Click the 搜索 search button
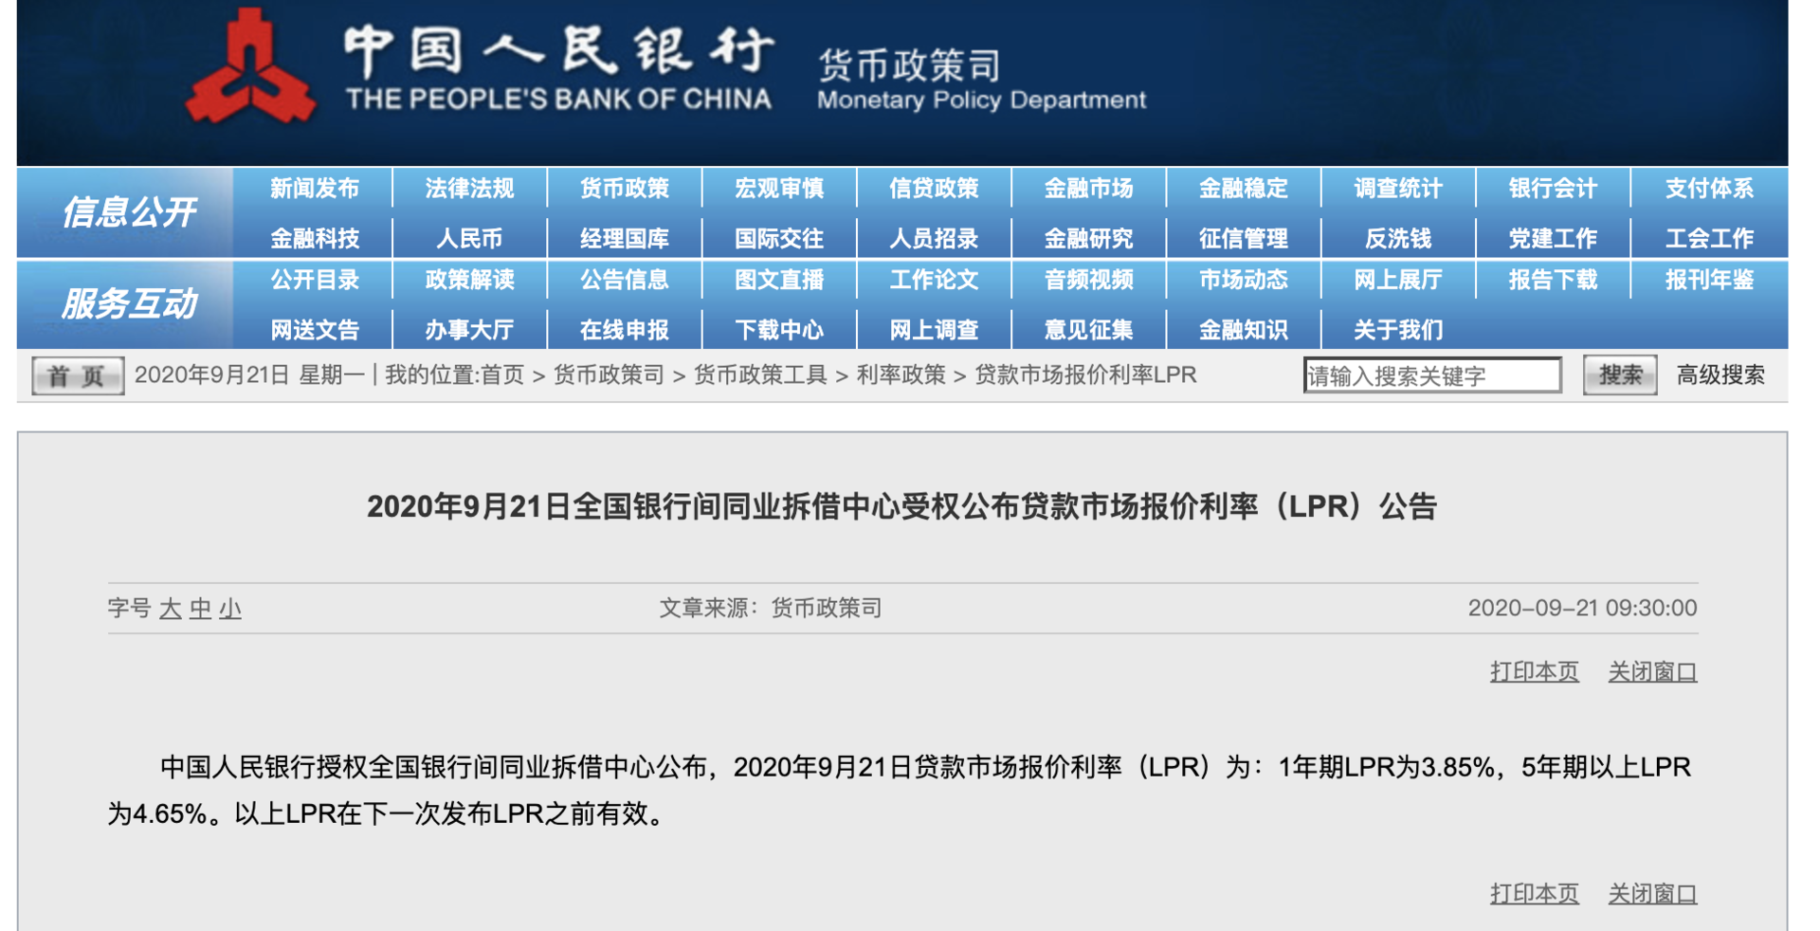 [x=1619, y=375]
